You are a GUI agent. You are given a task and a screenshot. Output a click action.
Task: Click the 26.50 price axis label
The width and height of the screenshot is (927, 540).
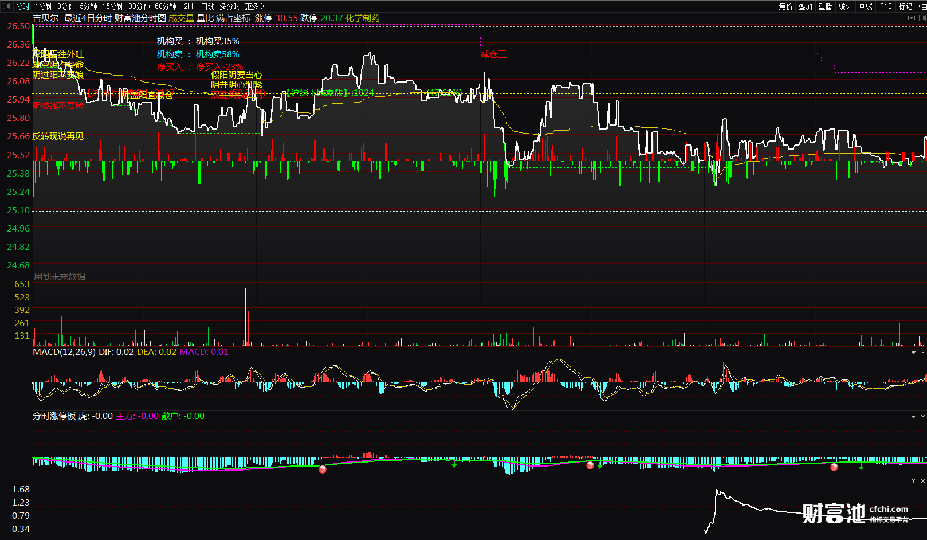coord(18,26)
